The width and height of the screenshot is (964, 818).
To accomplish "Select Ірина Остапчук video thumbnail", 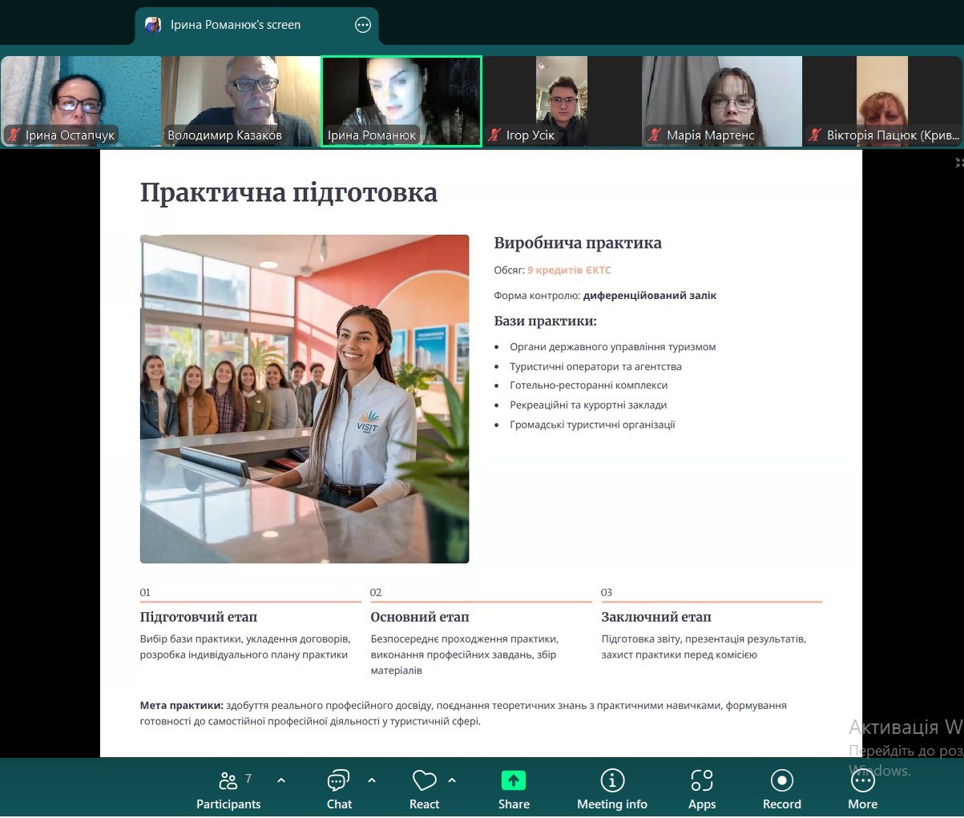I will click(80, 100).
